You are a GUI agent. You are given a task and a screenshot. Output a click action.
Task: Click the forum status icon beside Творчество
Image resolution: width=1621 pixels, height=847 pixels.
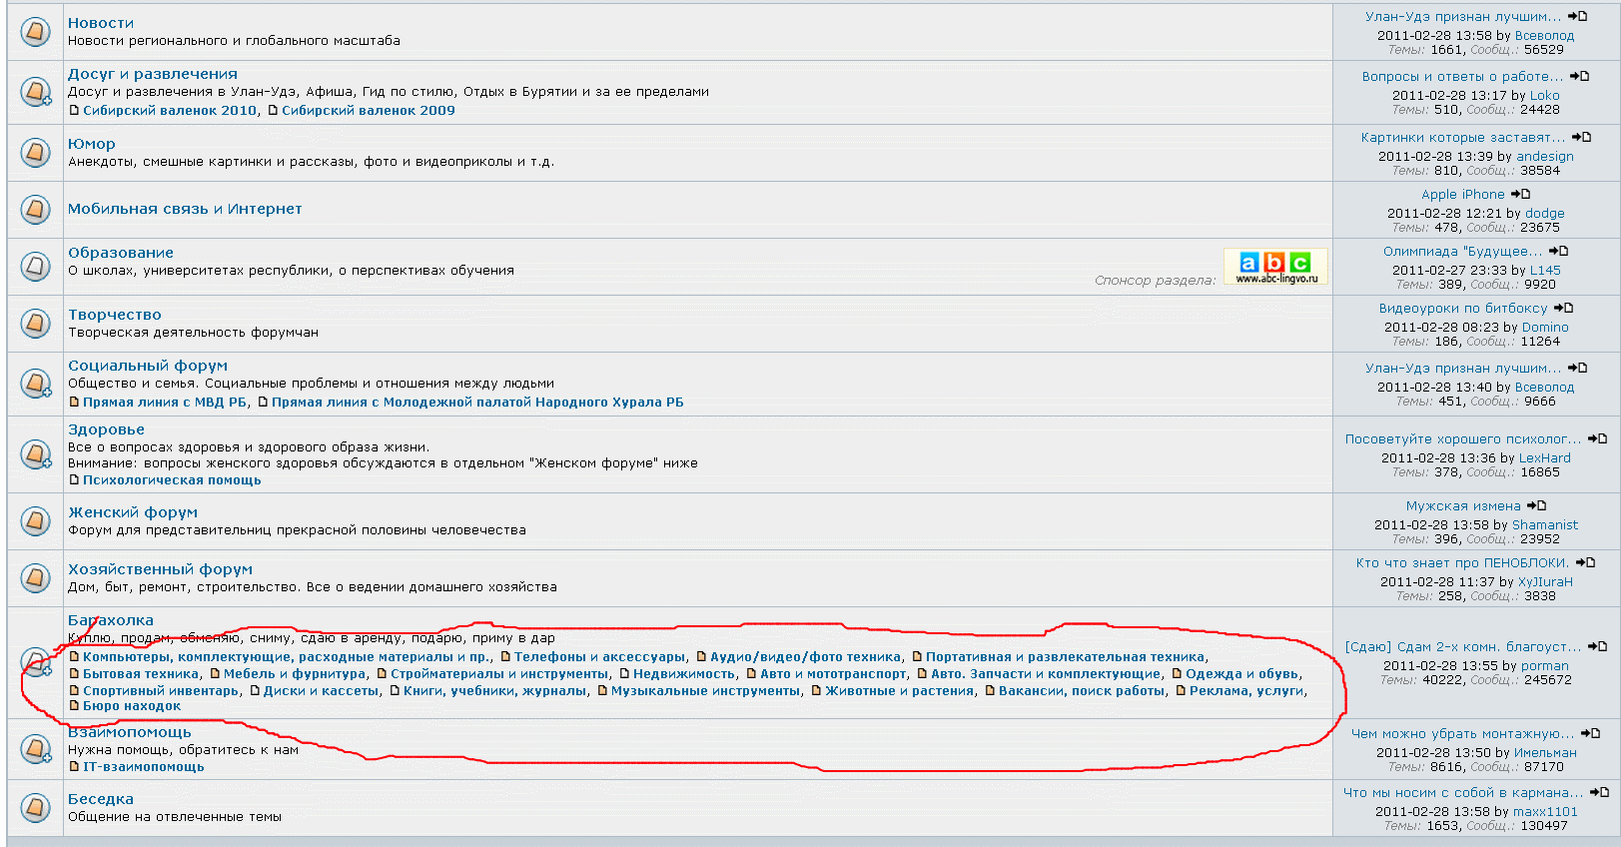[35, 324]
